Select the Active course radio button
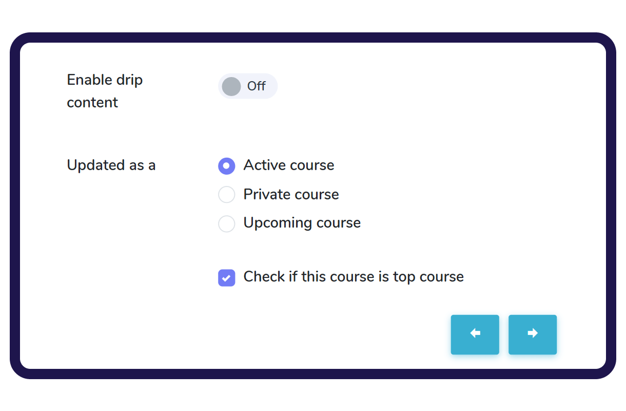The image size is (626, 411). pos(226,166)
